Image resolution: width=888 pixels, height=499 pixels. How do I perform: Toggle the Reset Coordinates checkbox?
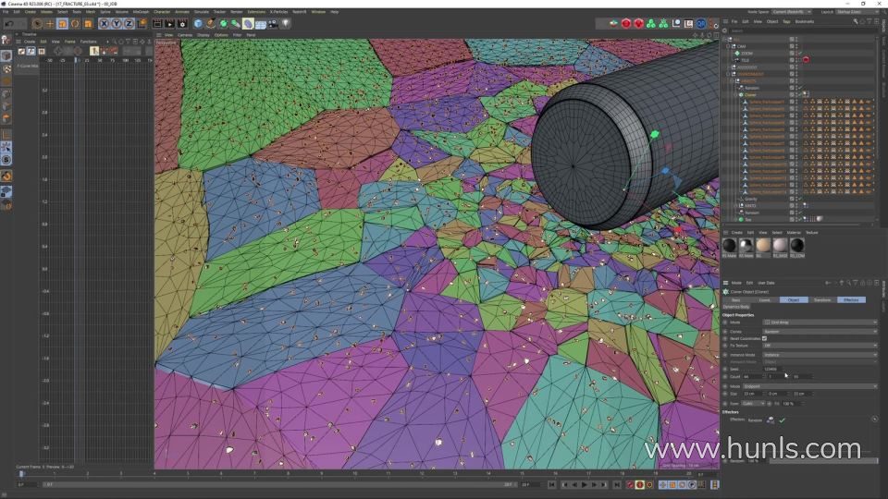[765, 338]
